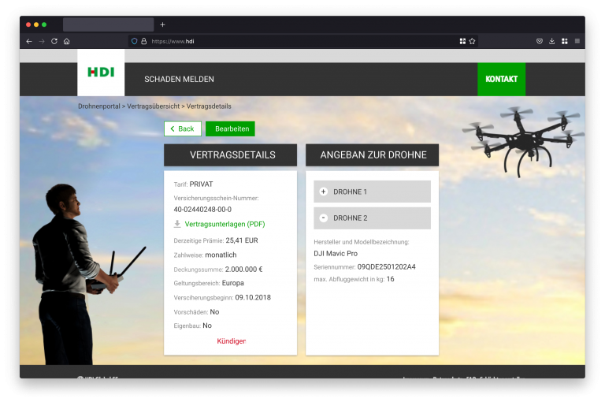Go to browser home page icon
Image resolution: width=605 pixels, height=402 pixels.
[67, 41]
